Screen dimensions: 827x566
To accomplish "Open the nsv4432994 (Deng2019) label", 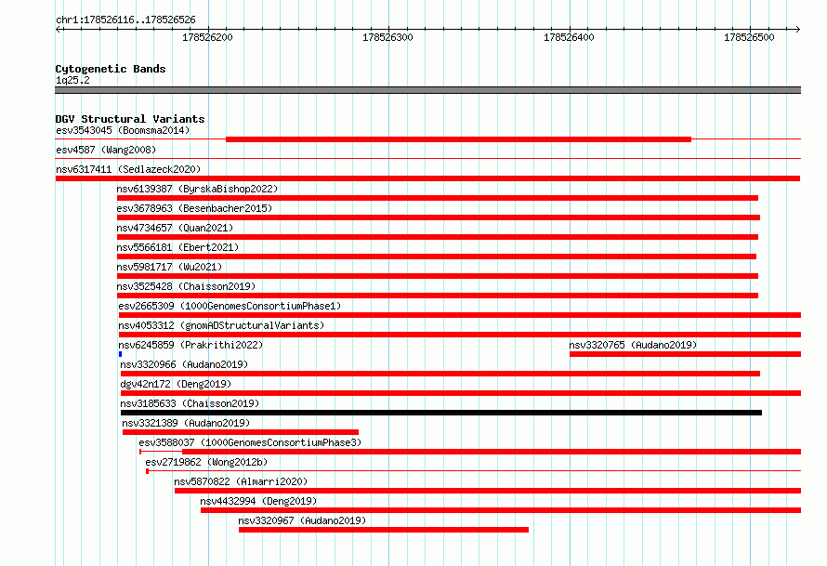I will (x=258, y=501).
